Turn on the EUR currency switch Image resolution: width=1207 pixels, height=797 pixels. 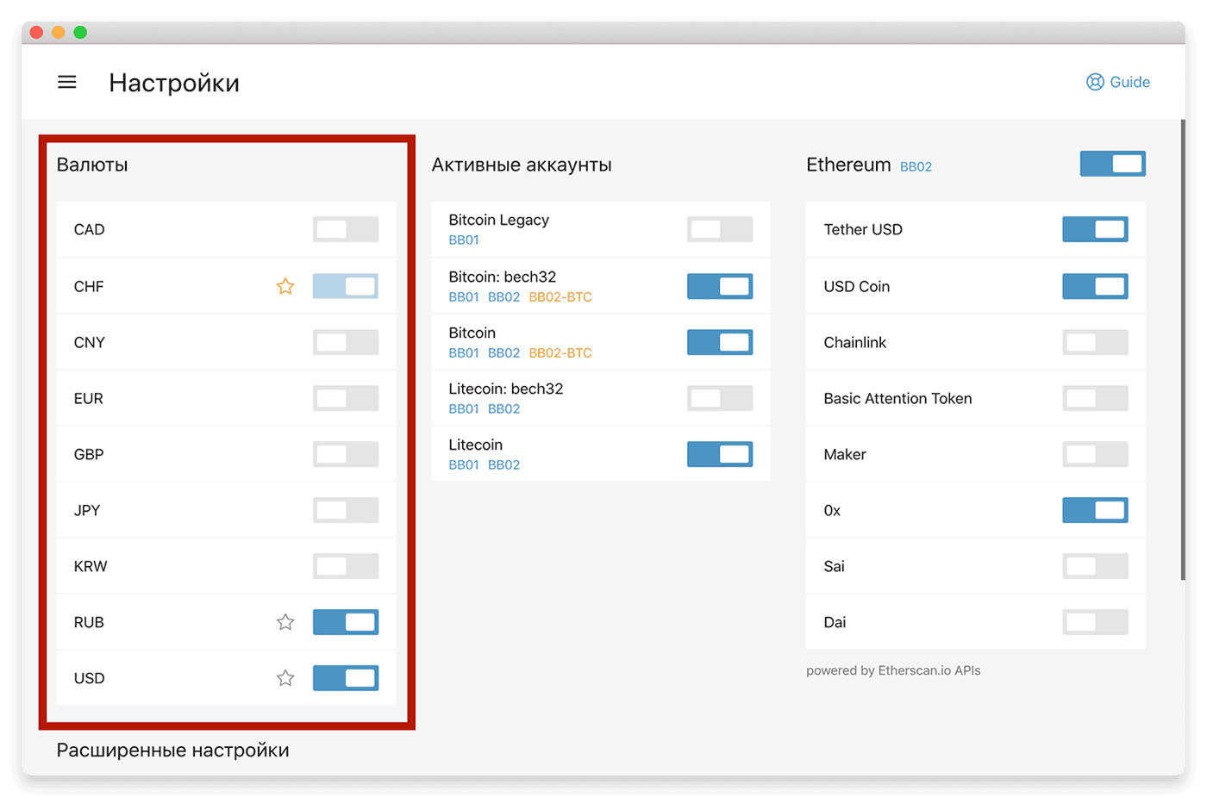click(x=346, y=398)
